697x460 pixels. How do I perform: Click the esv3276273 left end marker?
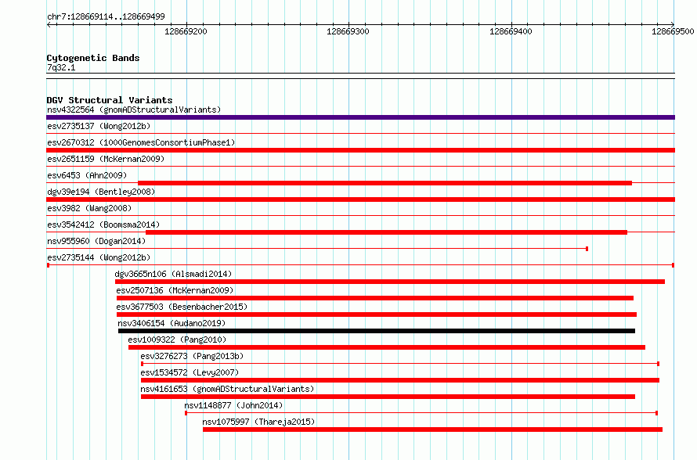click(x=143, y=364)
